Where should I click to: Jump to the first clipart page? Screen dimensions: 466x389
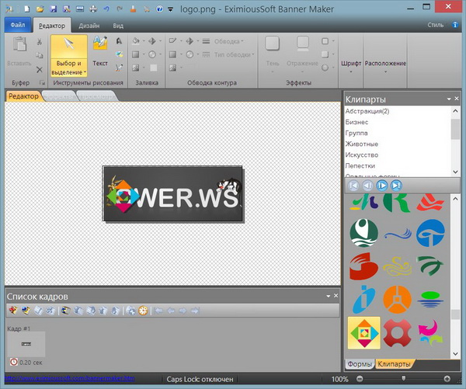pos(353,186)
